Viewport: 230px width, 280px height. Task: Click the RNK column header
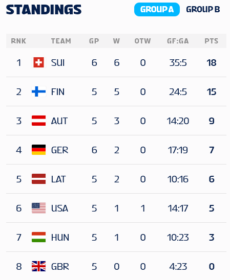(x=18, y=41)
